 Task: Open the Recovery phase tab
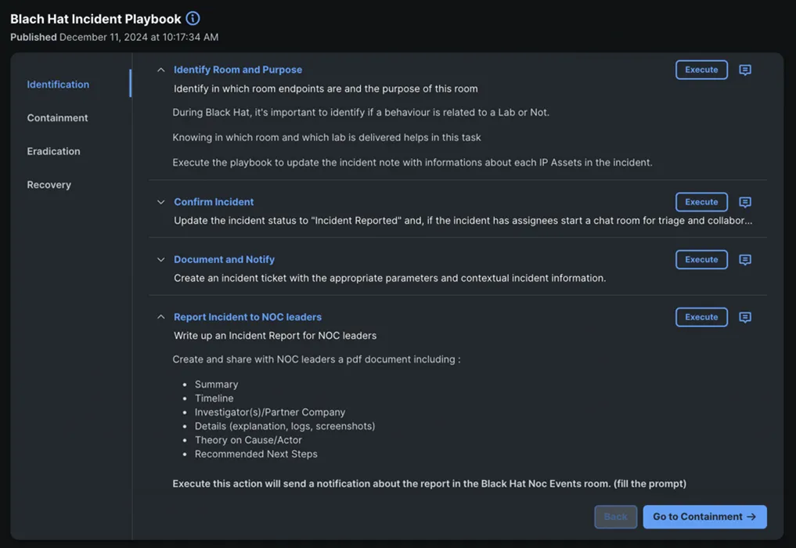49,185
